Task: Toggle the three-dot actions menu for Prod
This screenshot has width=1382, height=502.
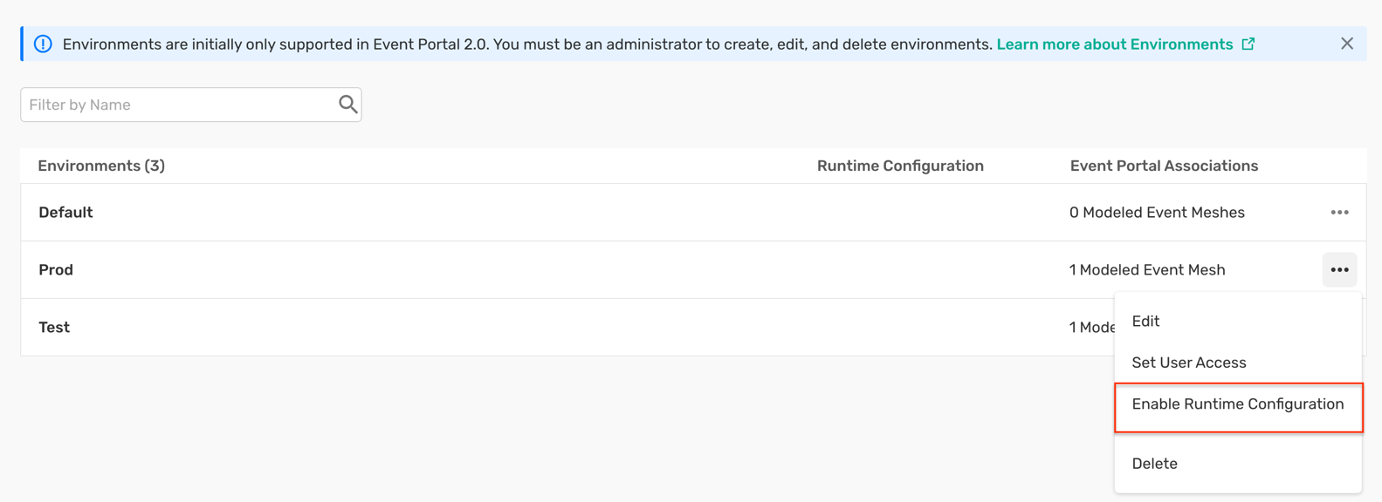Action: coord(1339,270)
